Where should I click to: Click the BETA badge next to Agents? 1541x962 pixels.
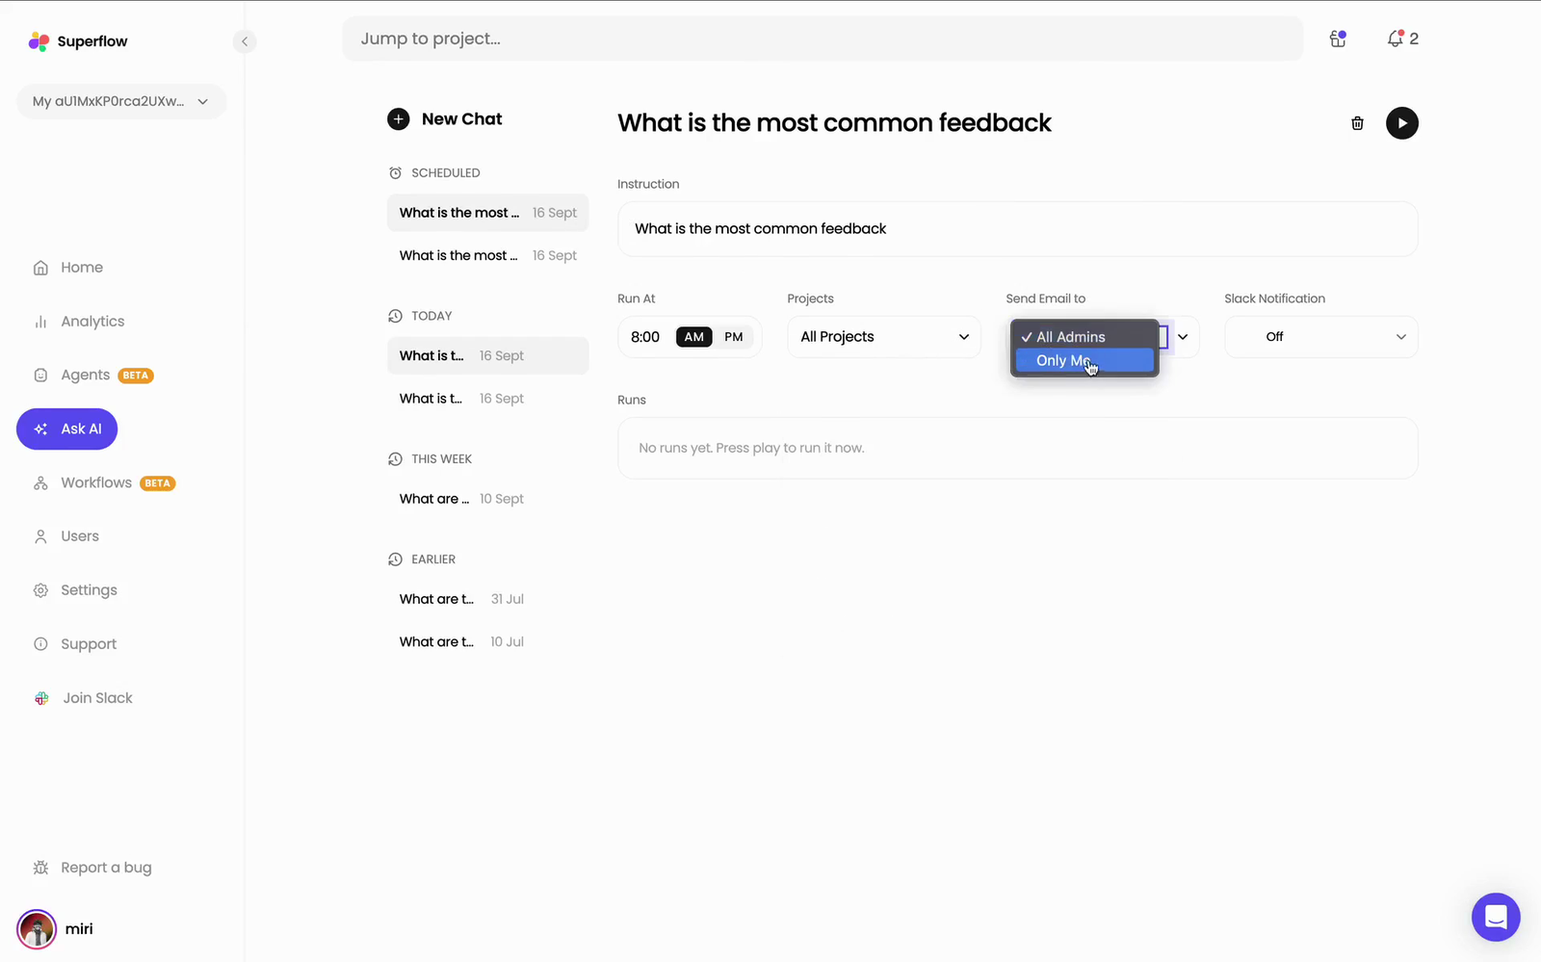(136, 376)
